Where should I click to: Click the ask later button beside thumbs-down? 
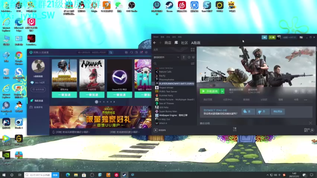click(277, 111)
